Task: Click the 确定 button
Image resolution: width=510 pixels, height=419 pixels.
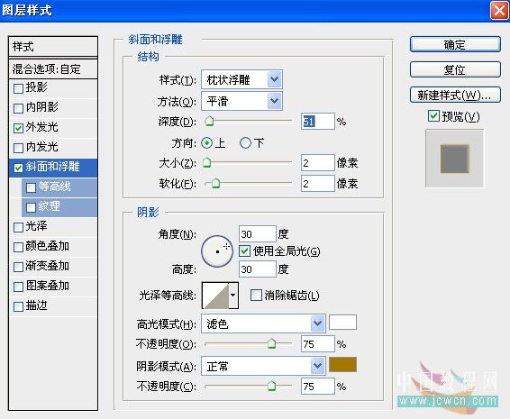Action: [x=455, y=44]
